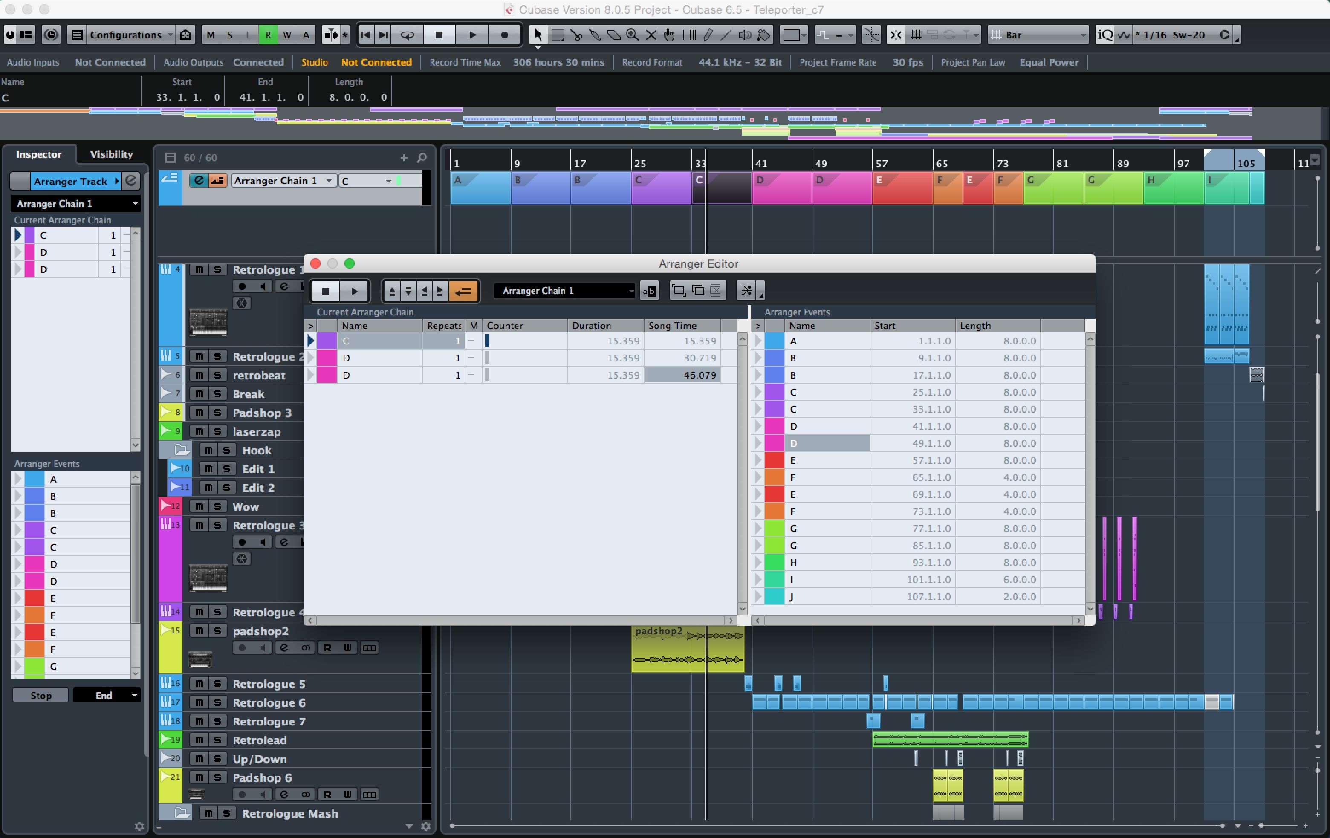Duplicate the current arranger chain
Image resolution: width=1330 pixels, height=838 pixels.
click(697, 291)
